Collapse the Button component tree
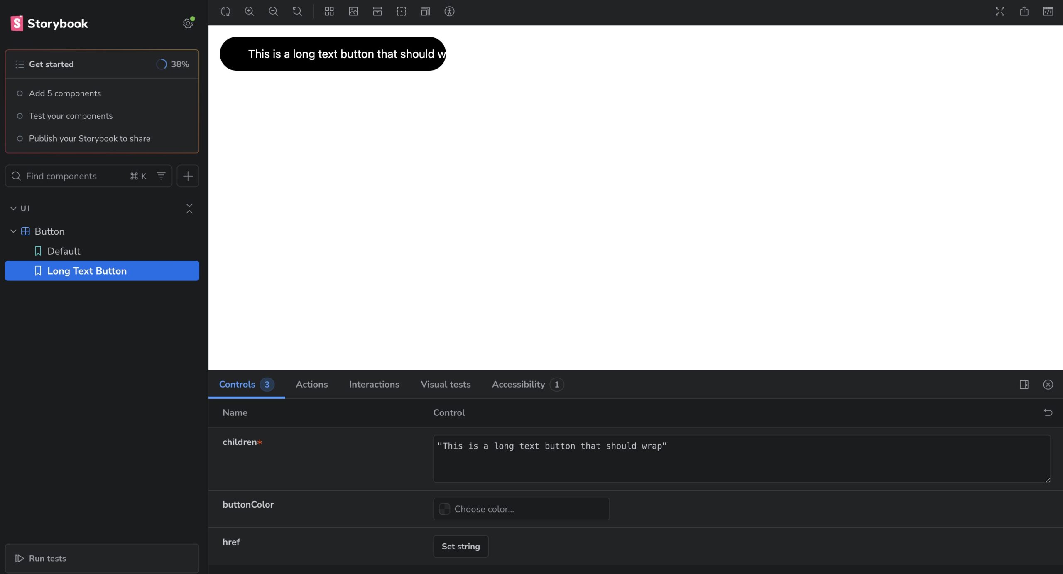1063x574 pixels. coord(13,231)
